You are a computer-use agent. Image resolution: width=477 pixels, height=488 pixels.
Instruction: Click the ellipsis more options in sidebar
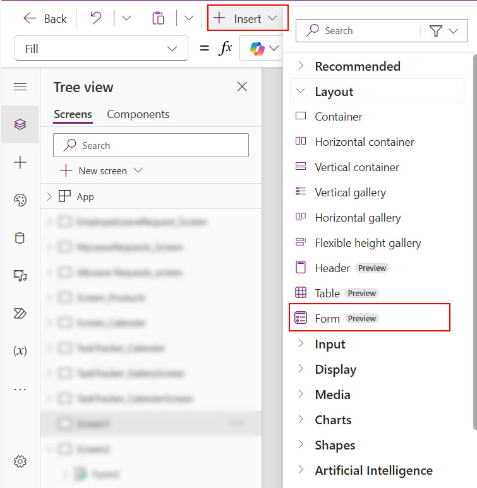(x=20, y=389)
